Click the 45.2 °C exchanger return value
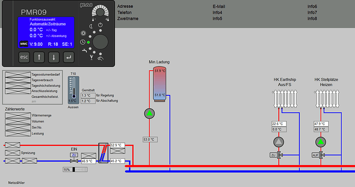The width and height of the screenshot is (355, 187). click(117, 161)
